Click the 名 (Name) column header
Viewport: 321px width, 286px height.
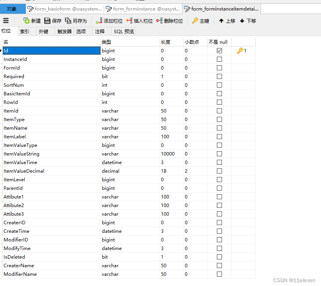pos(52,42)
